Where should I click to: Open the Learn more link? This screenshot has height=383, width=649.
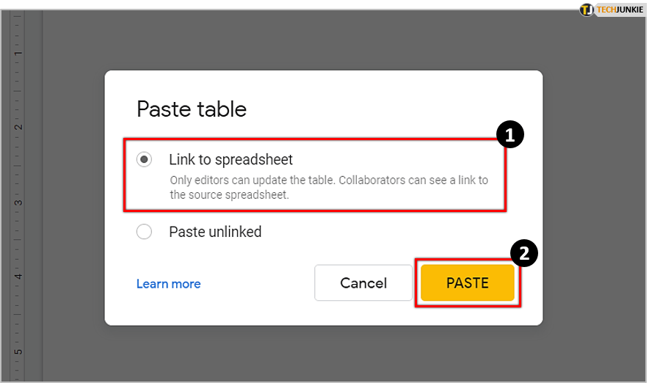point(168,284)
